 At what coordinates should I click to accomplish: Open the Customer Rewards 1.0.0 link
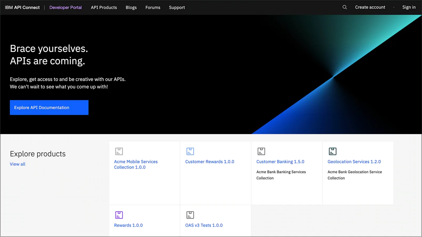click(x=210, y=162)
